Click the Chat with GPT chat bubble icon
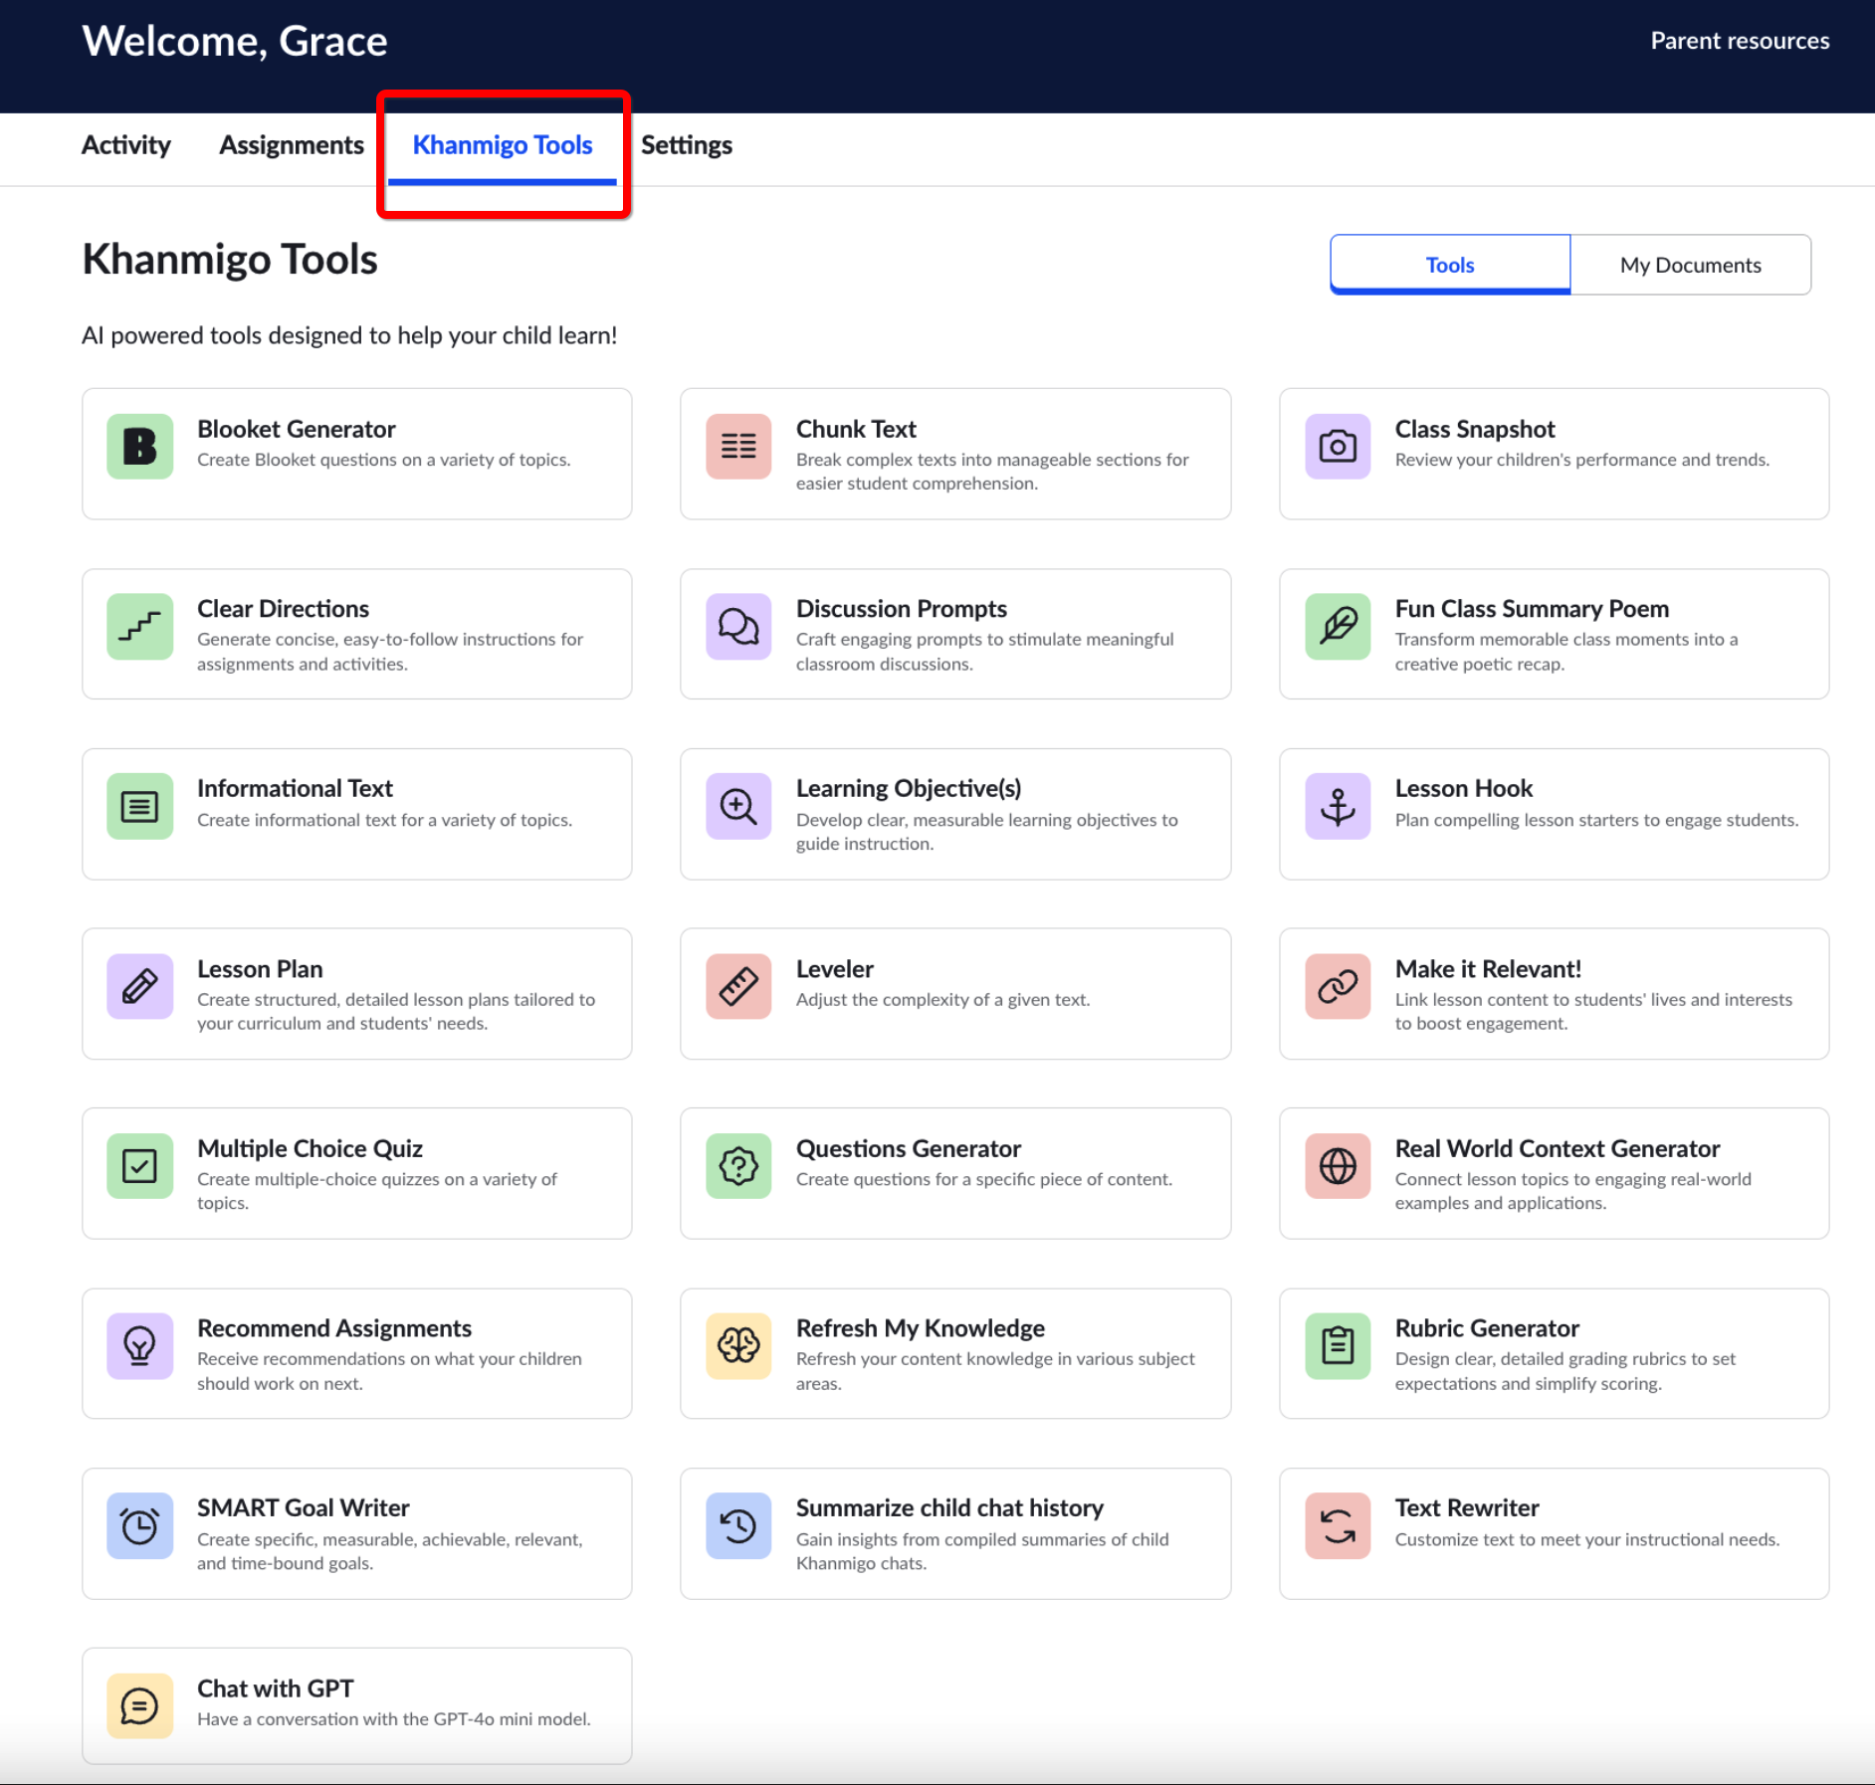 139,1705
